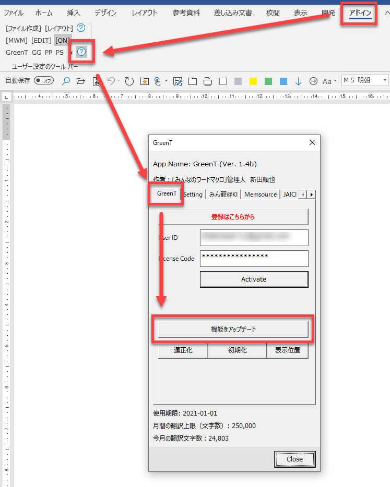The width and height of the screenshot is (390, 487).
Task: Click the License Code input field
Action: pyautogui.click(x=254, y=258)
